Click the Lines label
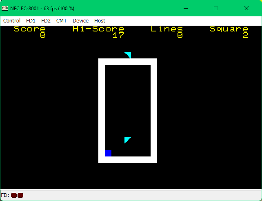The image size is (262, 201). coord(167,29)
